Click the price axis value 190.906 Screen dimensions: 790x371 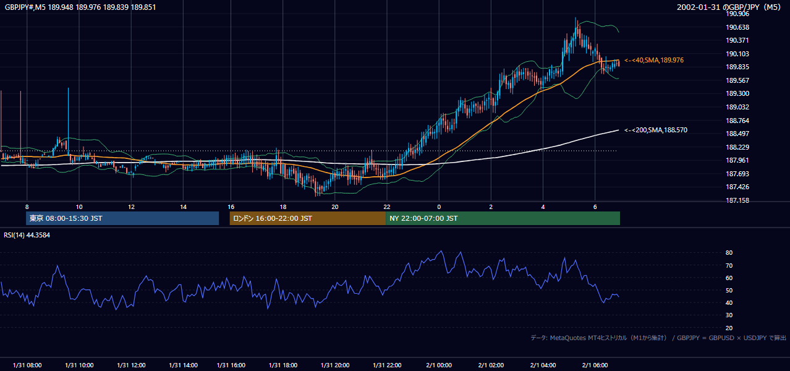[x=737, y=14]
